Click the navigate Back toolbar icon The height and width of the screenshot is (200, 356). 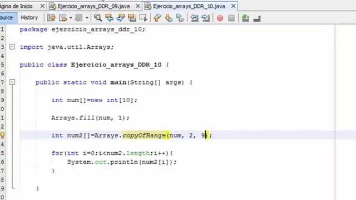(x=63, y=18)
